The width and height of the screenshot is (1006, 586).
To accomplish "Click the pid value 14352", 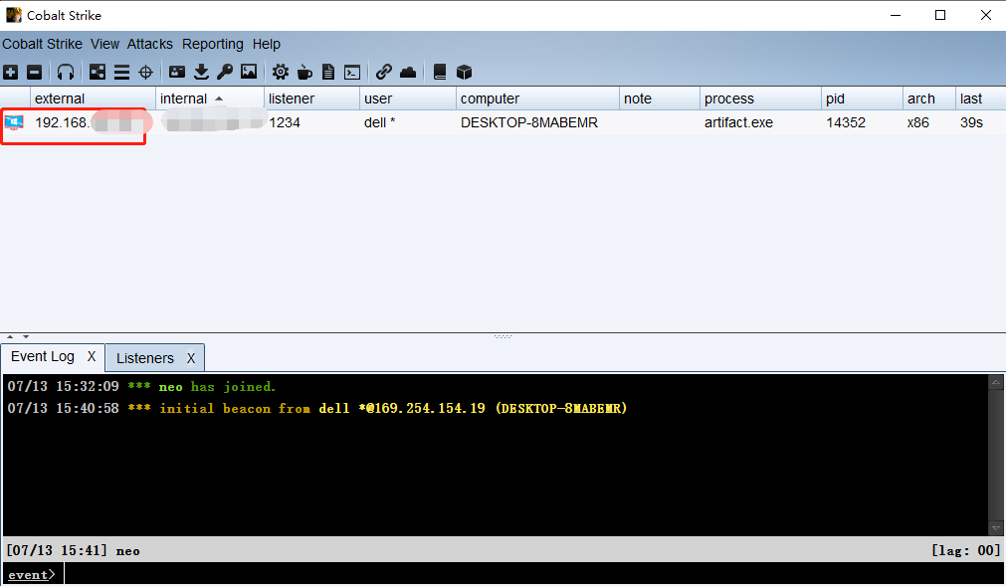I will pyautogui.click(x=846, y=122).
